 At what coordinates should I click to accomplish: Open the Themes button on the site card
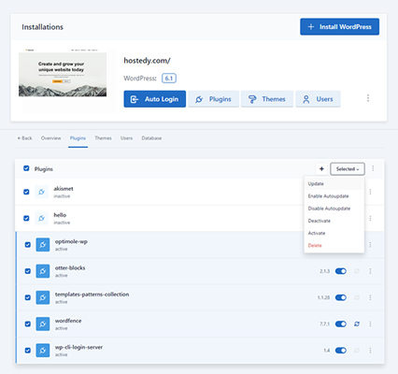pyautogui.click(x=267, y=99)
